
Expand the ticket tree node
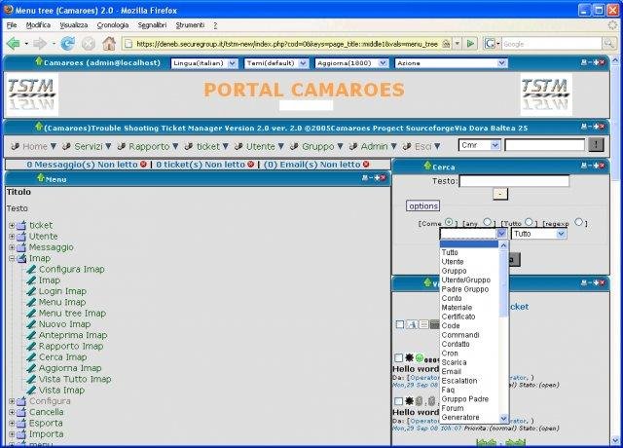tap(12, 225)
